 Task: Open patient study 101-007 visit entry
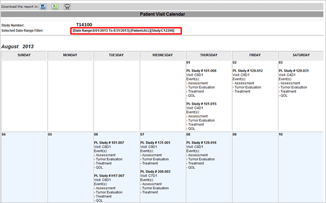click(109, 143)
